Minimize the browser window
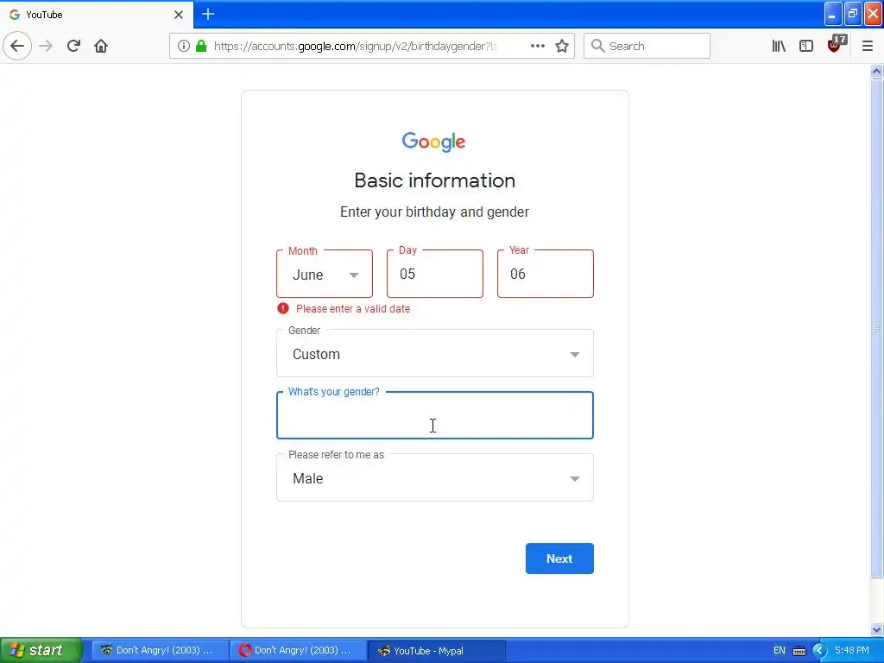This screenshot has height=663, width=884. pyautogui.click(x=833, y=14)
